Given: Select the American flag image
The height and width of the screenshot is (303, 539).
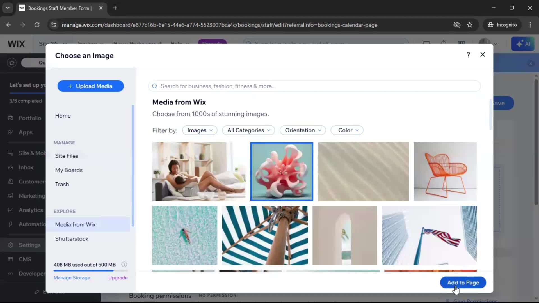Looking at the screenshot, I should [429, 235].
